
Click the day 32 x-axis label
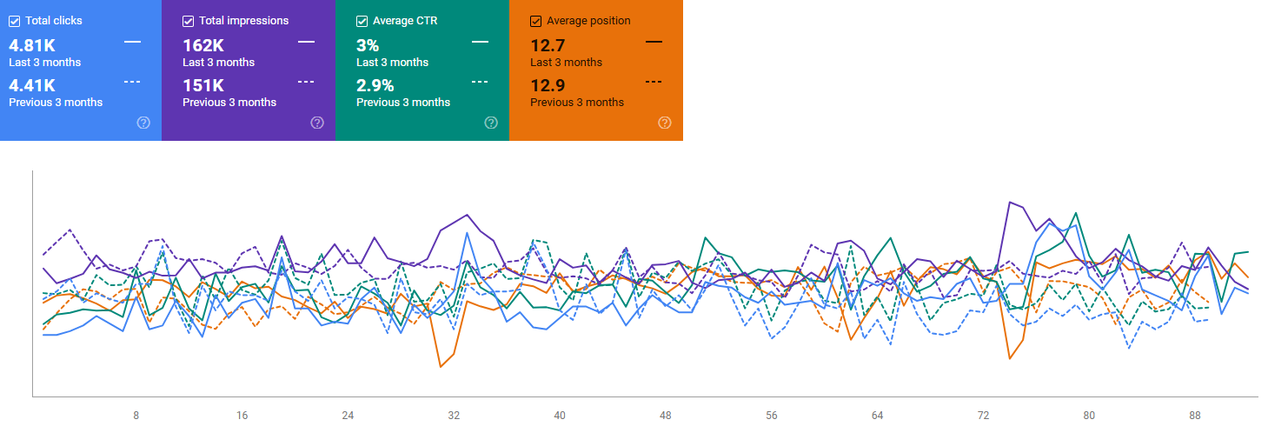454,416
